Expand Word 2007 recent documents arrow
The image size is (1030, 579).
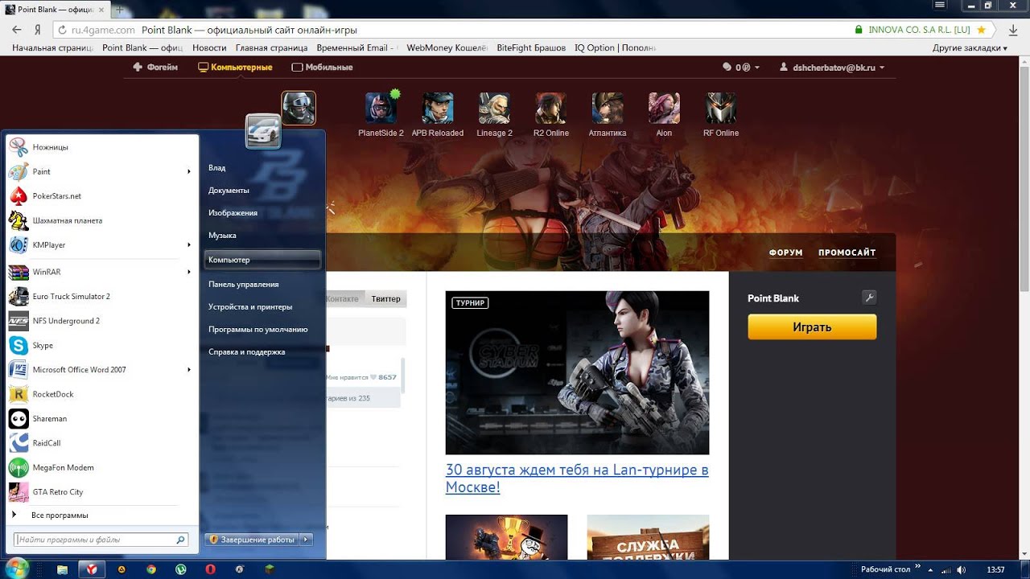[x=189, y=370]
